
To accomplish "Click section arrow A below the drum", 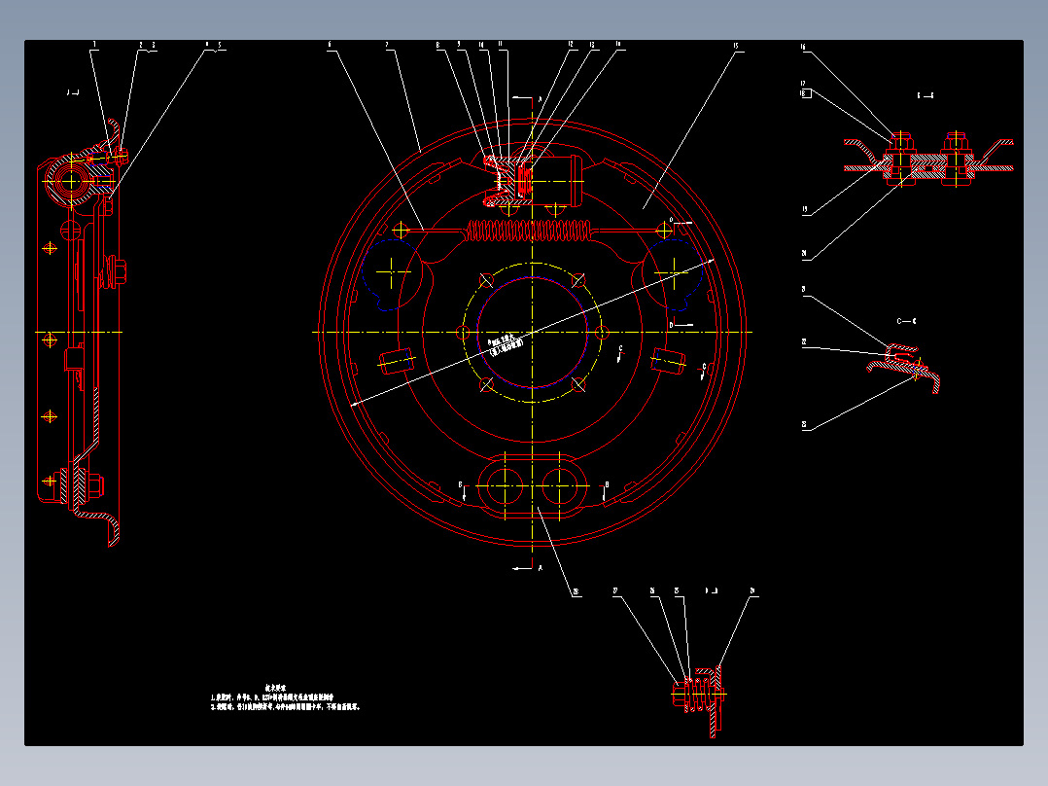I will [528, 569].
